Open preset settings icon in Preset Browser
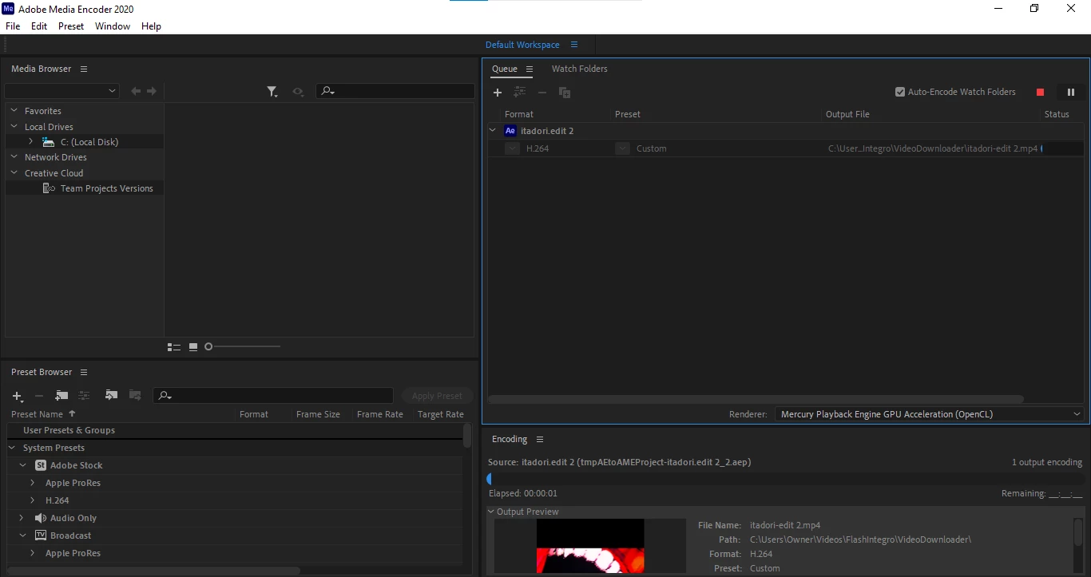This screenshot has width=1091, height=577. coord(84,395)
